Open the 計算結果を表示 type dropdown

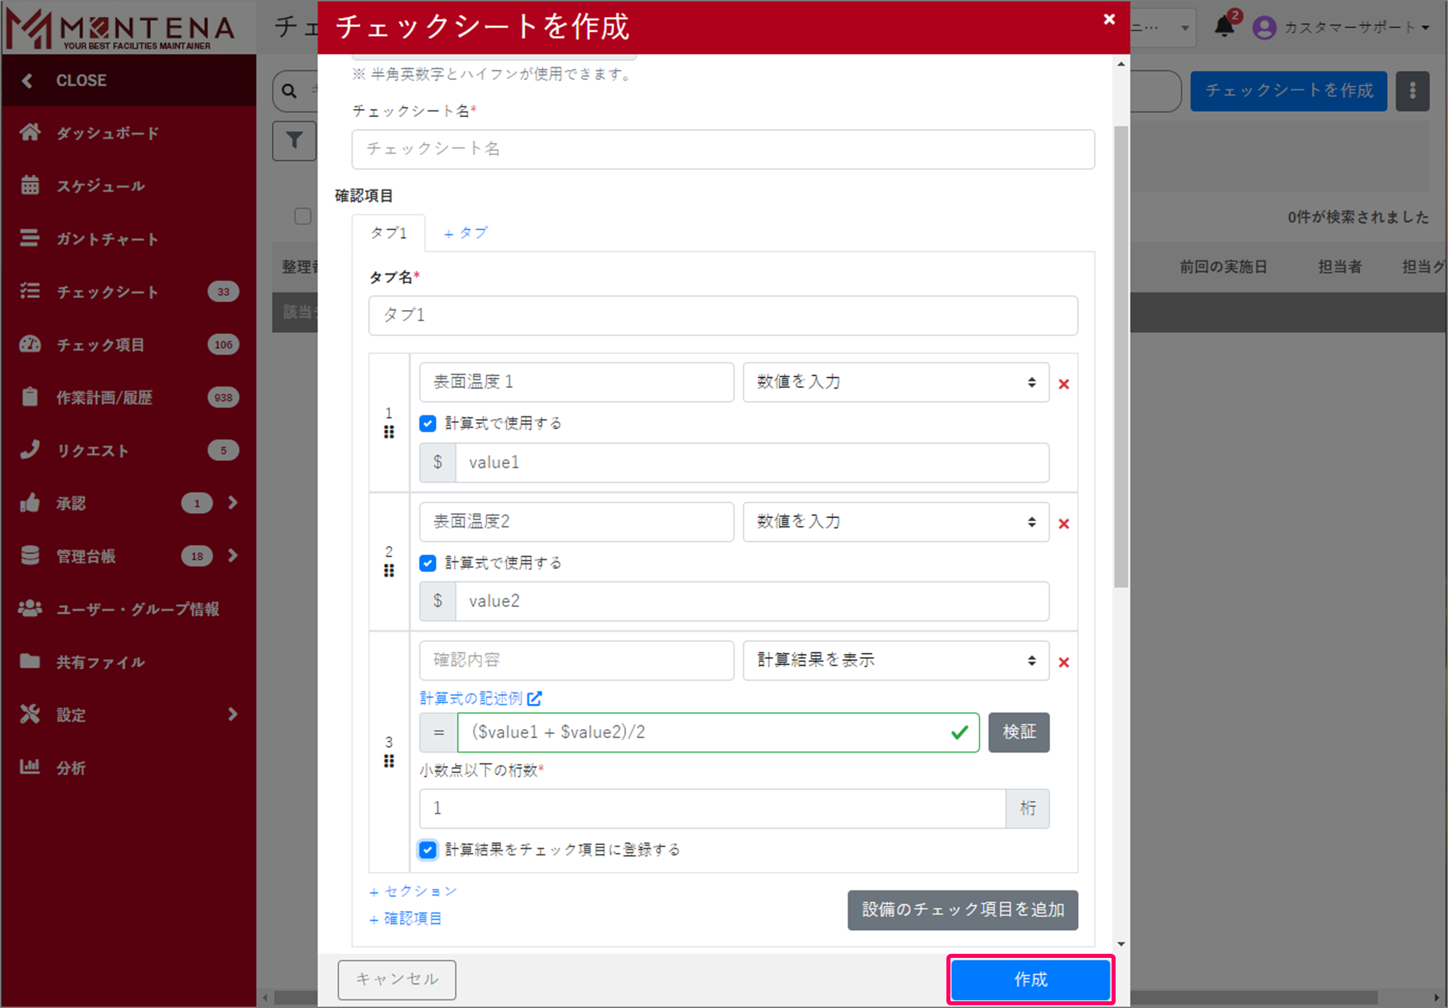tap(895, 661)
